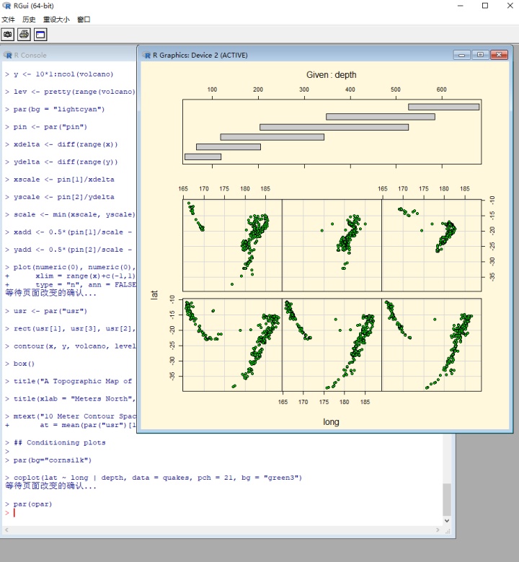519x562 pixels.
Task: Click the bottommost gray depth interval bar
Action: click(x=203, y=157)
